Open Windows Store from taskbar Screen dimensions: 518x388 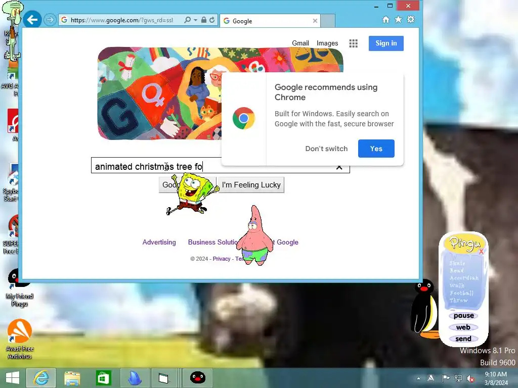[103, 378]
